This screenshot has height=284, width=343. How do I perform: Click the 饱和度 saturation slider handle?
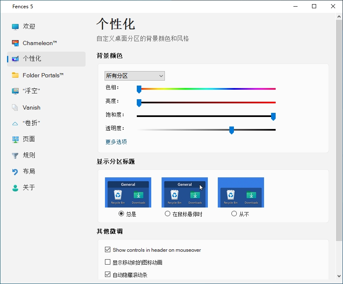273,117
